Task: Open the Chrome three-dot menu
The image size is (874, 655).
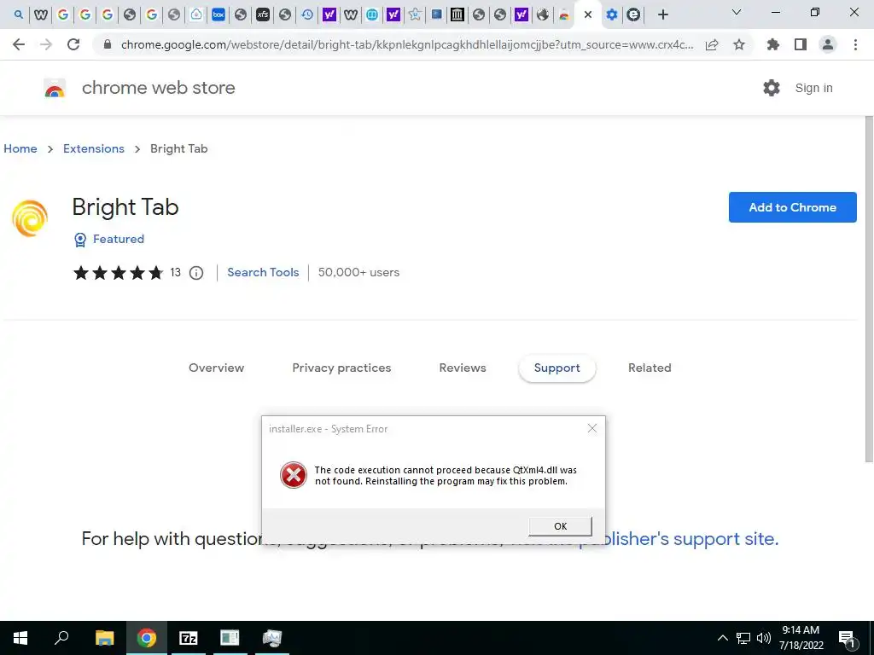Action: tap(855, 44)
